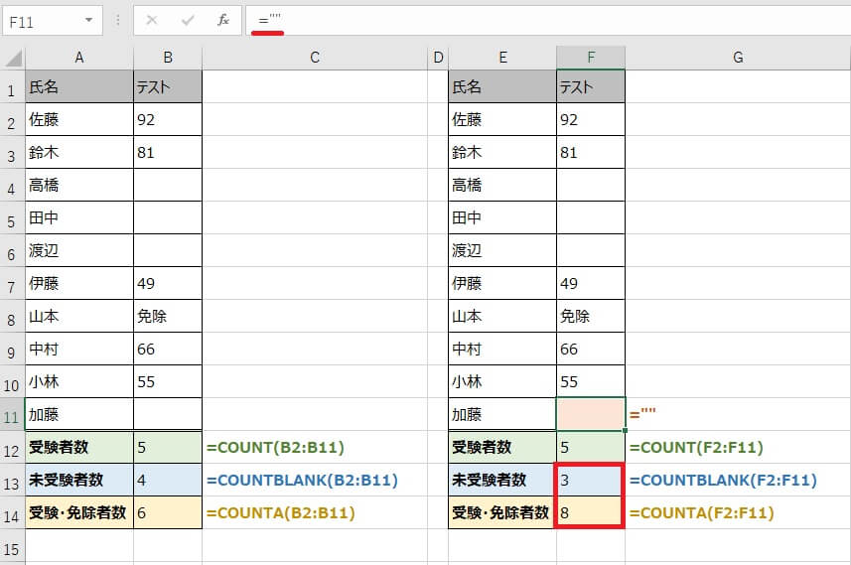Viewport: 851px width, 565px height.
Task: Click the Cancel (X) icon in formula bar
Action: pos(151,20)
